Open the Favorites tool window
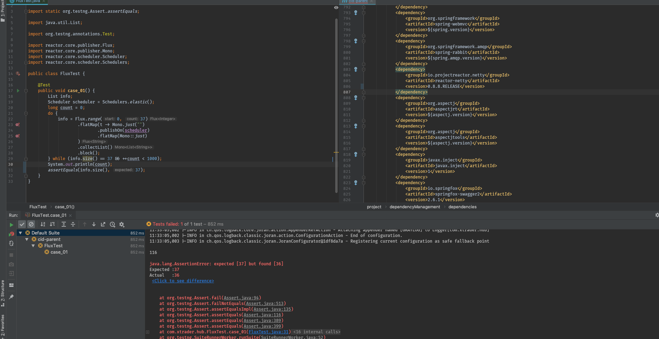This screenshot has height=339, width=659. [3, 325]
